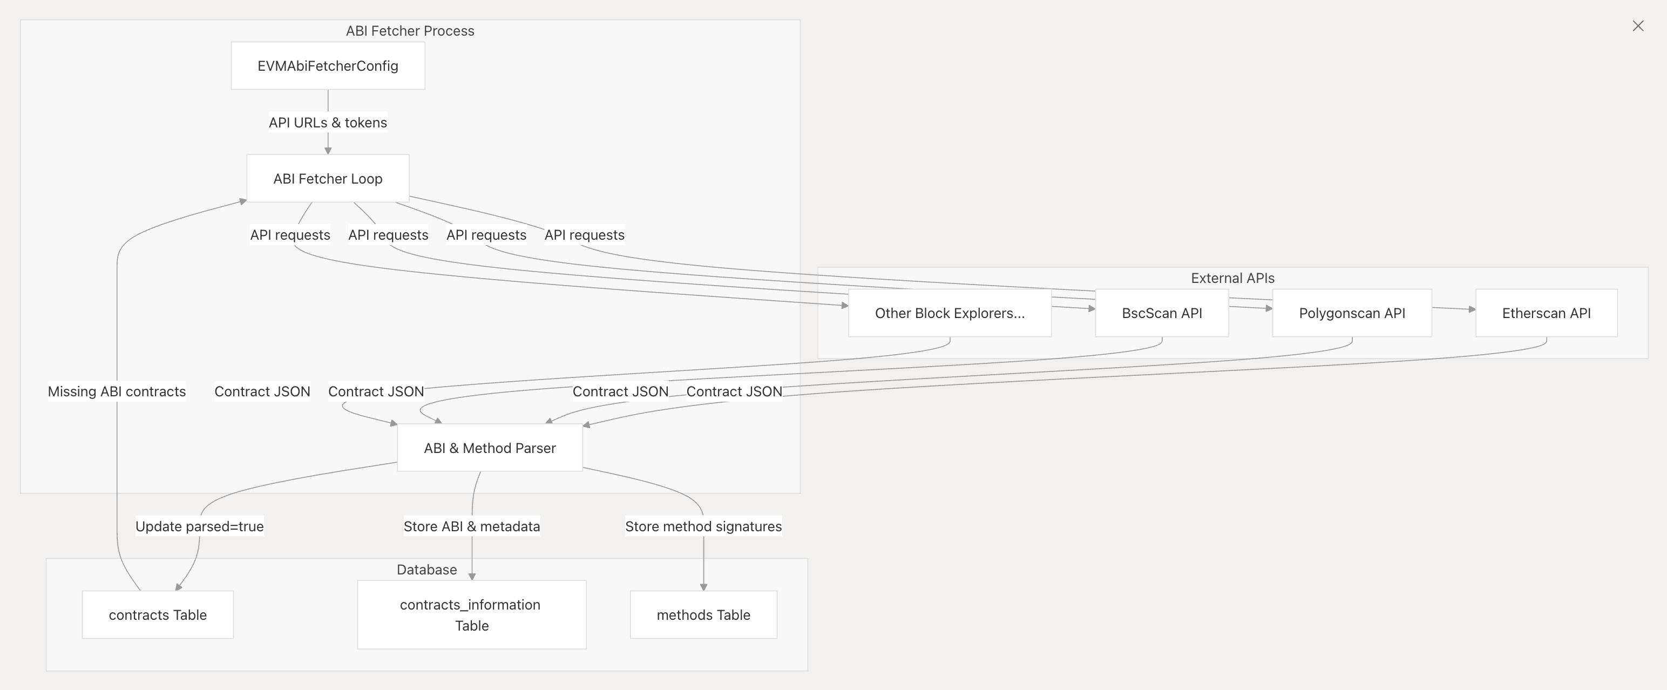Select the Polygonscan API node
This screenshot has height=690, width=1667.
[x=1352, y=313]
